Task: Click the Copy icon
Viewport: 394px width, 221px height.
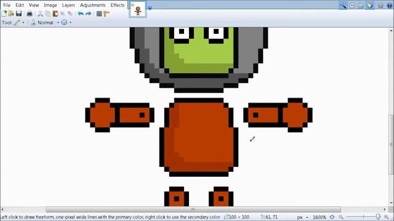Action: pyautogui.click(x=47, y=14)
